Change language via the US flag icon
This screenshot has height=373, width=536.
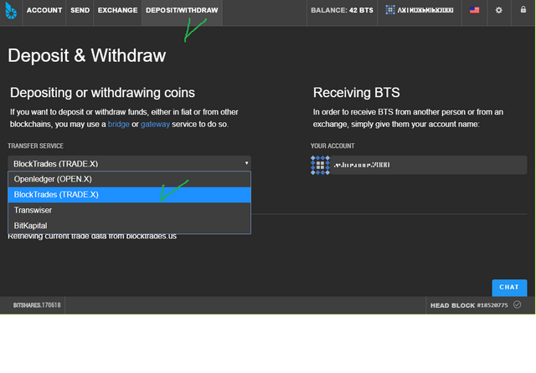pyautogui.click(x=475, y=10)
